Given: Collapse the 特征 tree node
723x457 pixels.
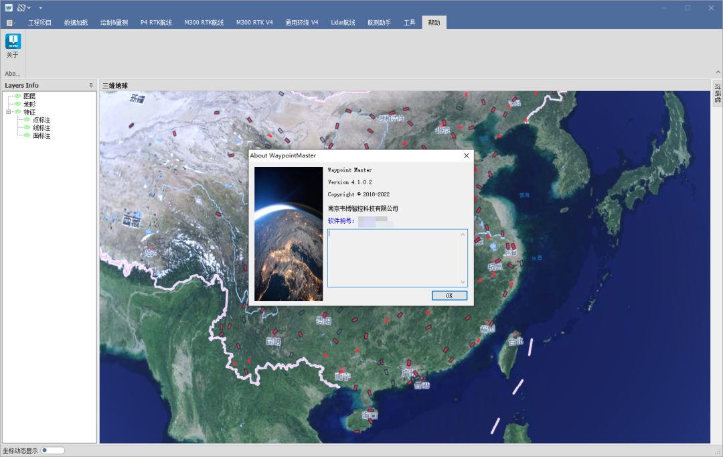Looking at the screenshot, I should click(x=8, y=112).
